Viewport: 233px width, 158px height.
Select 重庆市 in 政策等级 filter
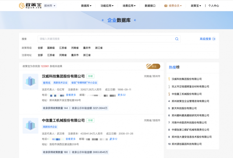pos(87,48)
